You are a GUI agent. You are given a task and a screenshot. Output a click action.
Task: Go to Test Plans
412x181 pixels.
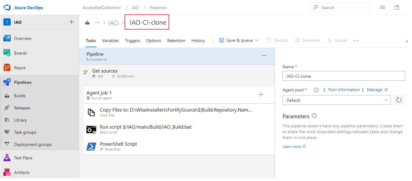[x=23, y=158]
